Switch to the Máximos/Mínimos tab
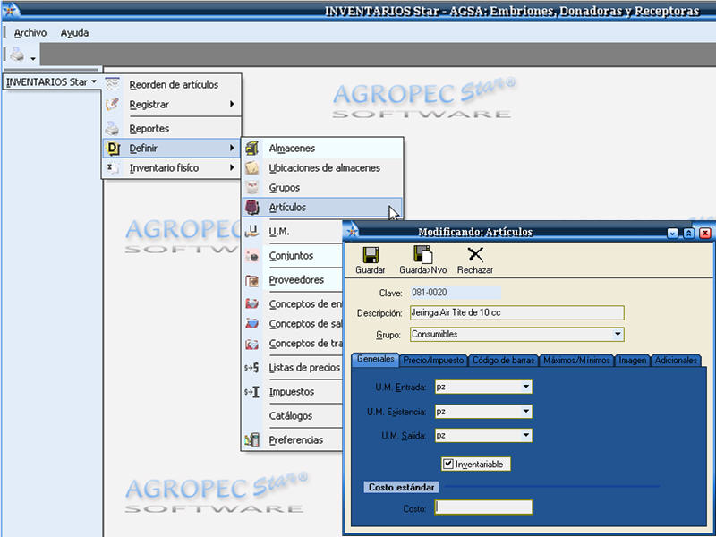The width and height of the screenshot is (716, 537). coord(576,361)
